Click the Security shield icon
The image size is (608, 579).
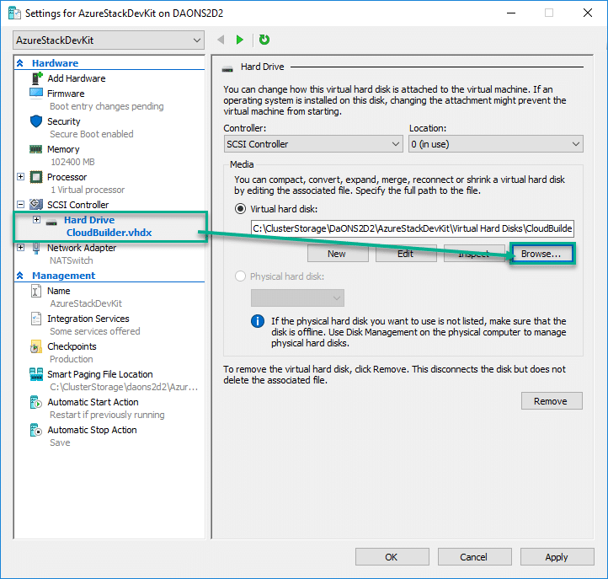[x=36, y=121]
